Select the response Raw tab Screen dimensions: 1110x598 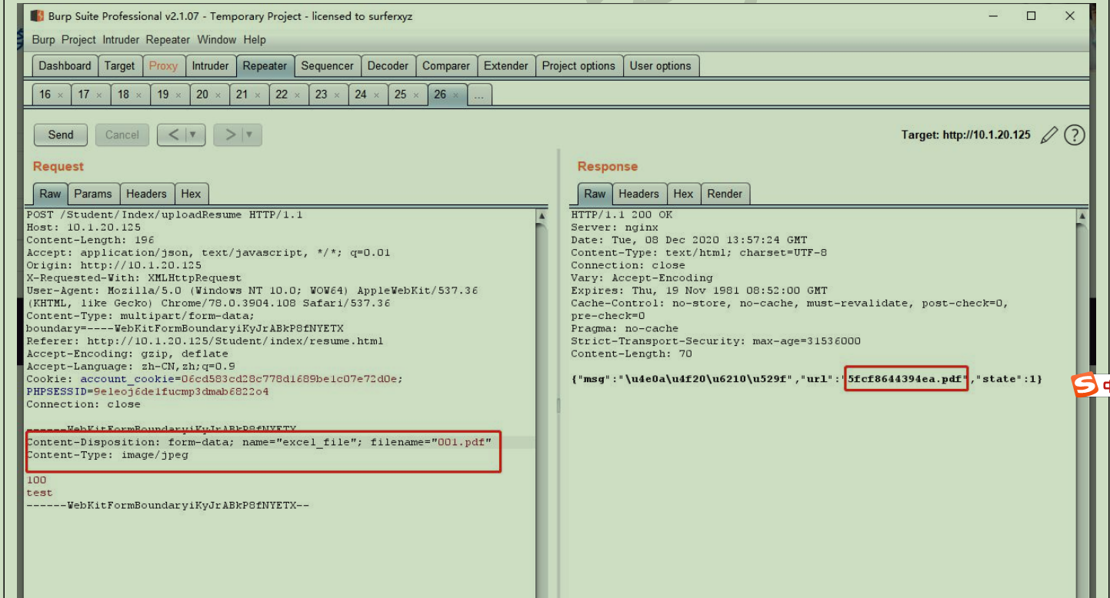pyautogui.click(x=595, y=194)
